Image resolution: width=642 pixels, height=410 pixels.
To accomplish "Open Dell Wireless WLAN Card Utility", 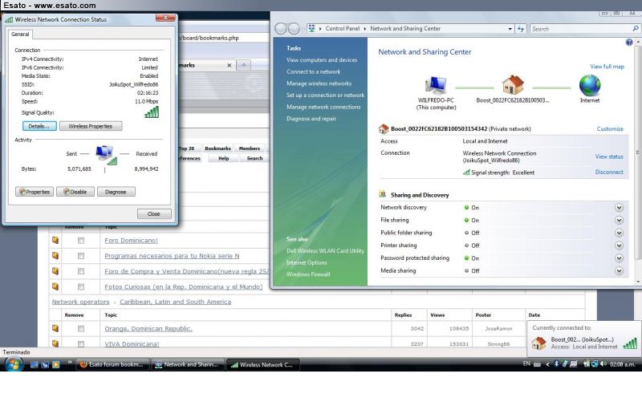I will (325, 251).
